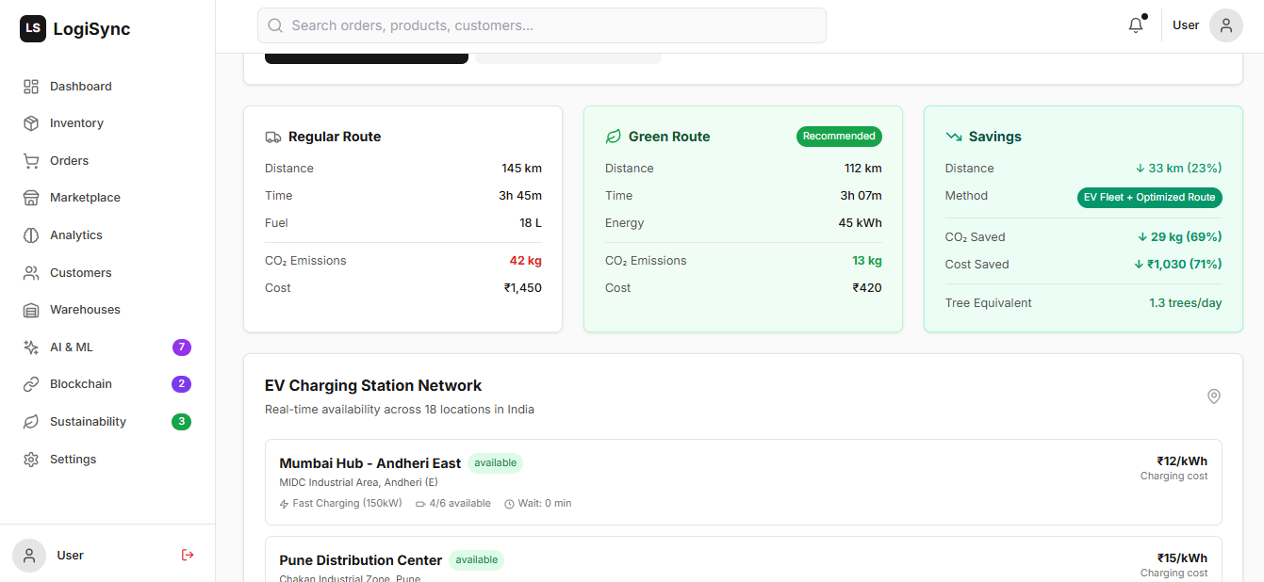Click the red logout icon
This screenshot has height=582, width=1264.
[188, 555]
